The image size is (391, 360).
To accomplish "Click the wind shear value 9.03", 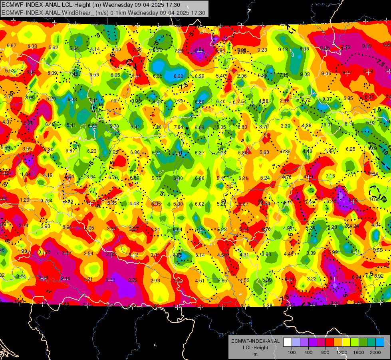I will tap(305, 74).
